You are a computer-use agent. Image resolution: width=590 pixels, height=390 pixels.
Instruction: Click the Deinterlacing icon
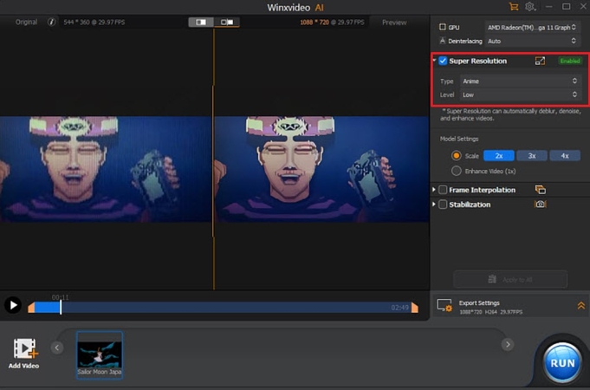[x=443, y=41]
